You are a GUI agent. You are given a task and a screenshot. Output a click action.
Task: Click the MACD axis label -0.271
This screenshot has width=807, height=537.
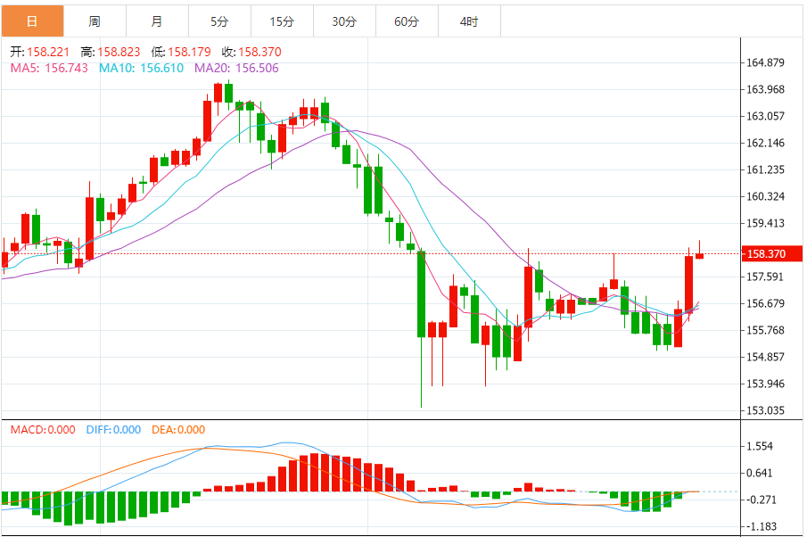point(762,500)
